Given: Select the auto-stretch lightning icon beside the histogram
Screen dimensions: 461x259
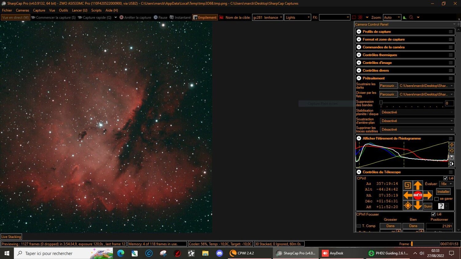Looking at the screenshot, I should pyautogui.click(x=452, y=144).
